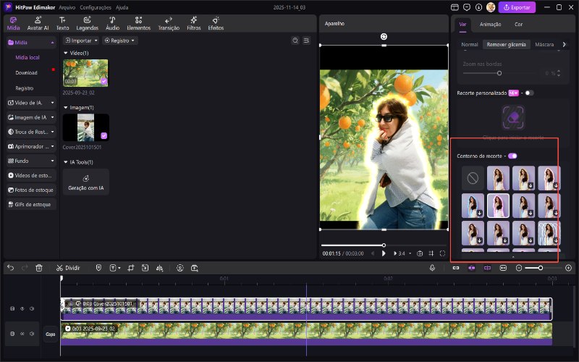The width and height of the screenshot is (579, 362).
Task: Open the Elementos library
Action: coord(138,23)
